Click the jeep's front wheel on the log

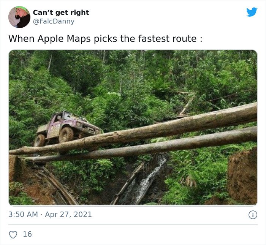pos(66,134)
